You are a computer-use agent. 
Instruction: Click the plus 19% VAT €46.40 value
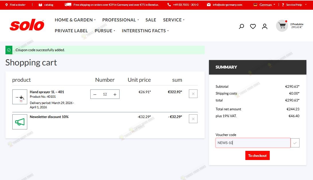click(x=294, y=116)
